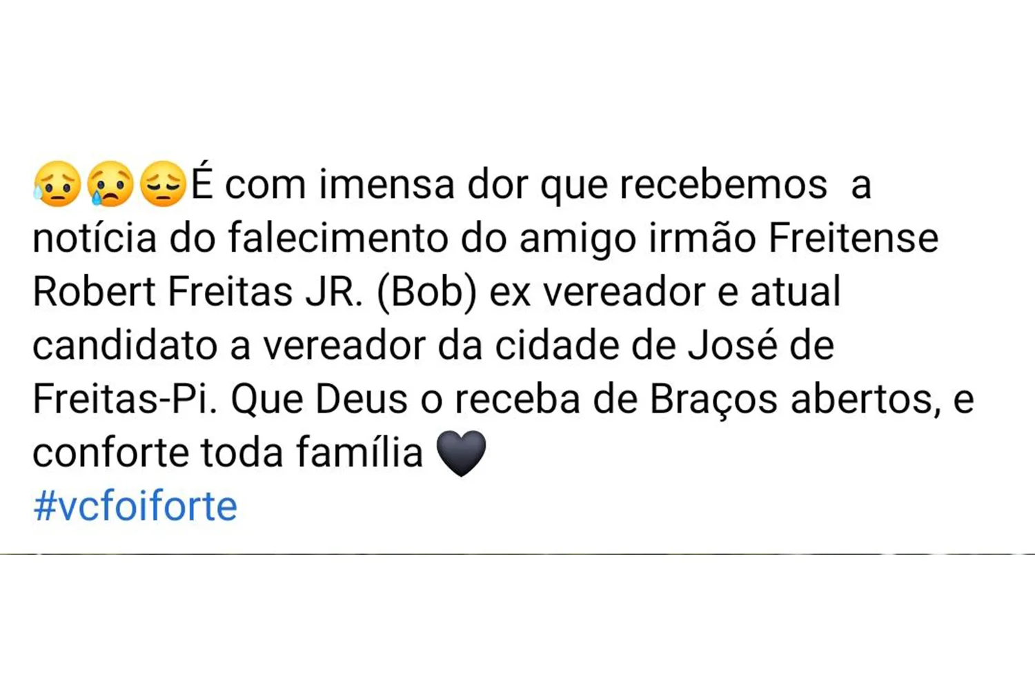
Task: Click the word "Freitense"
Action: click(x=854, y=237)
